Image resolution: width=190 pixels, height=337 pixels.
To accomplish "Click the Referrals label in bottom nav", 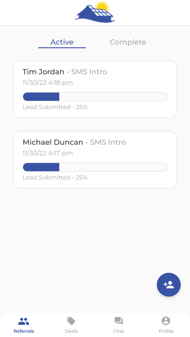I will coord(24,331).
